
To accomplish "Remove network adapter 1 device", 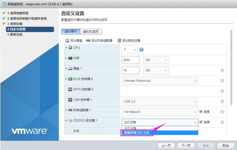I will click(x=222, y=112).
